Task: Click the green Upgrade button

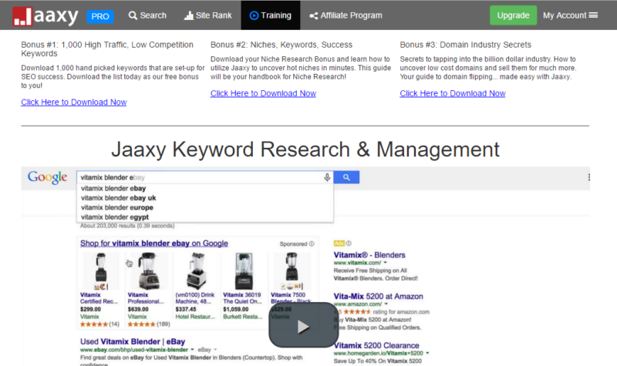Action: point(513,15)
